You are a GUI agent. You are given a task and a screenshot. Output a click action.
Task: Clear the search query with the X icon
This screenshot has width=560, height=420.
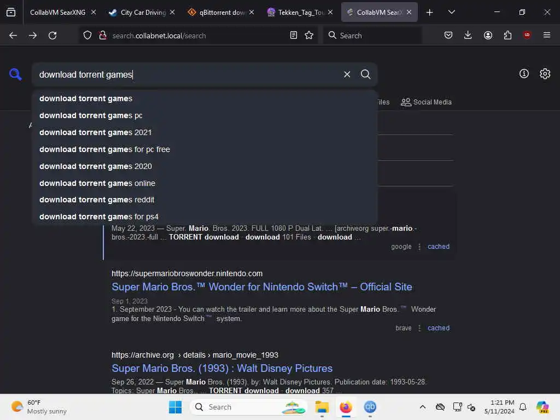(347, 74)
